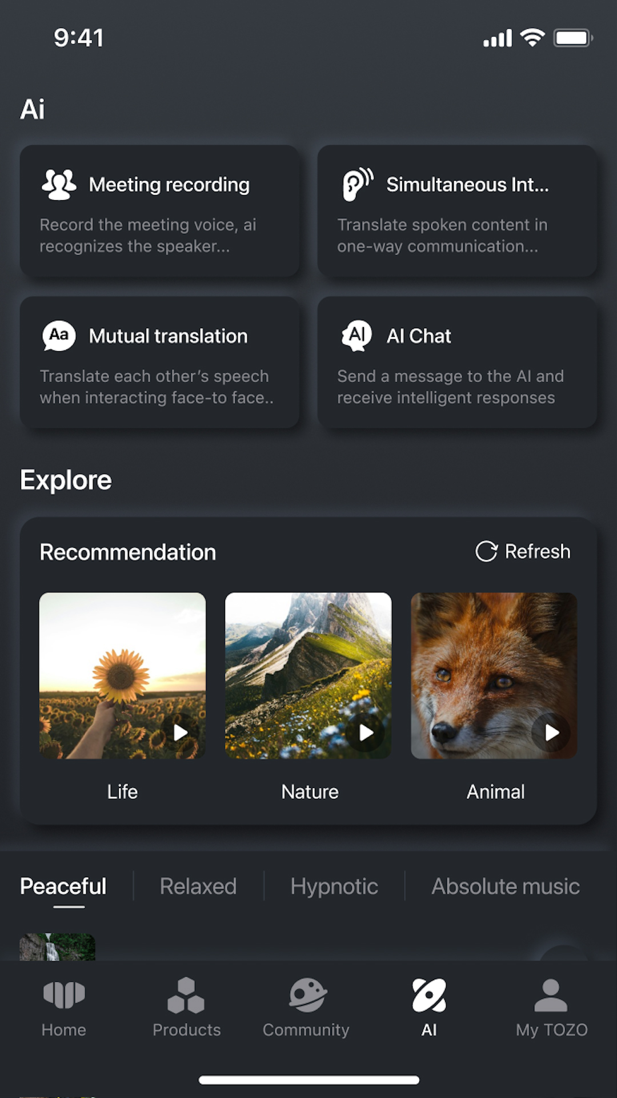The image size is (617, 1098).
Task: Select the Peaceful tab
Action: [63, 886]
